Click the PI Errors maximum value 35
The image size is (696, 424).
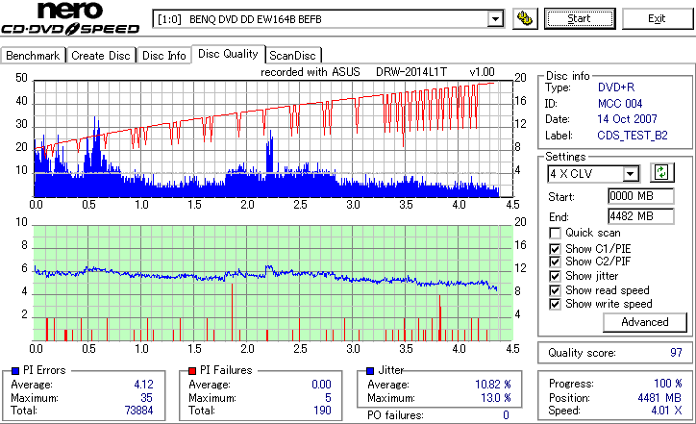146,397
